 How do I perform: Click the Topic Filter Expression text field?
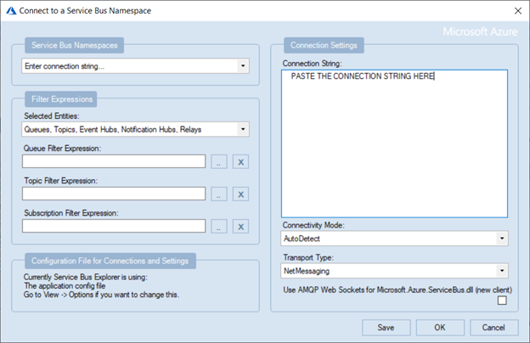click(114, 194)
